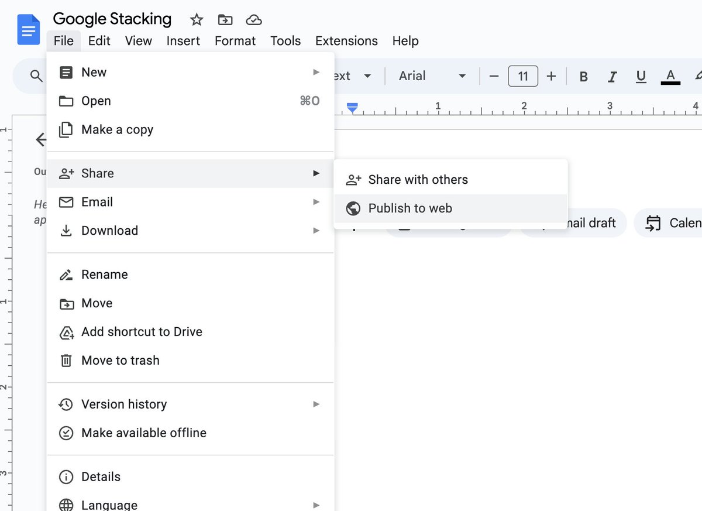Image resolution: width=702 pixels, height=511 pixels.
Task: Open the Tools menu
Action: pos(285,41)
